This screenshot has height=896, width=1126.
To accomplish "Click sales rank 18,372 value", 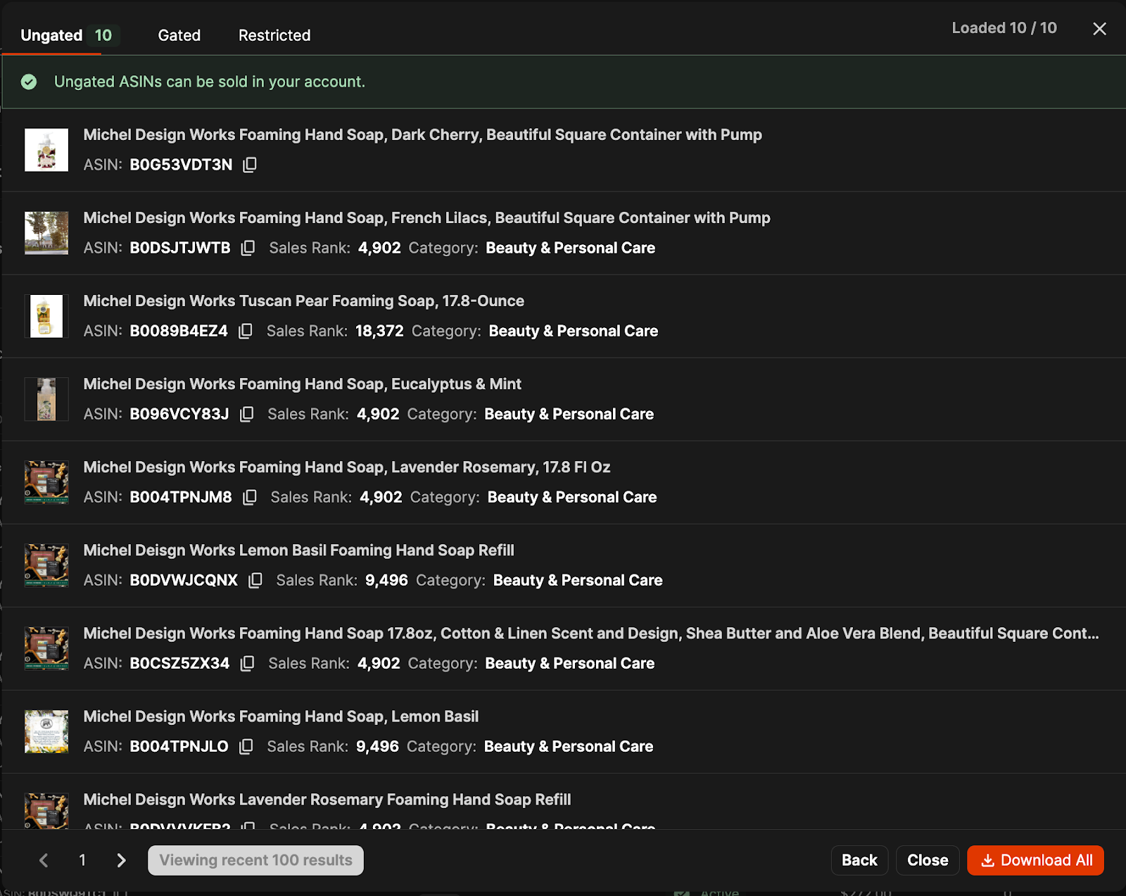I will point(379,331).
